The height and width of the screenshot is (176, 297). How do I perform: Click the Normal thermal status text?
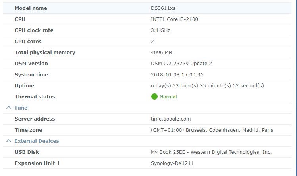coord(168,97)
